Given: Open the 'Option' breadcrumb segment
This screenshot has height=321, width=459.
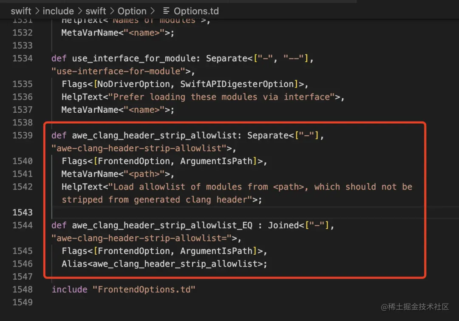Looking at the screenshot, I should point(132,11).
